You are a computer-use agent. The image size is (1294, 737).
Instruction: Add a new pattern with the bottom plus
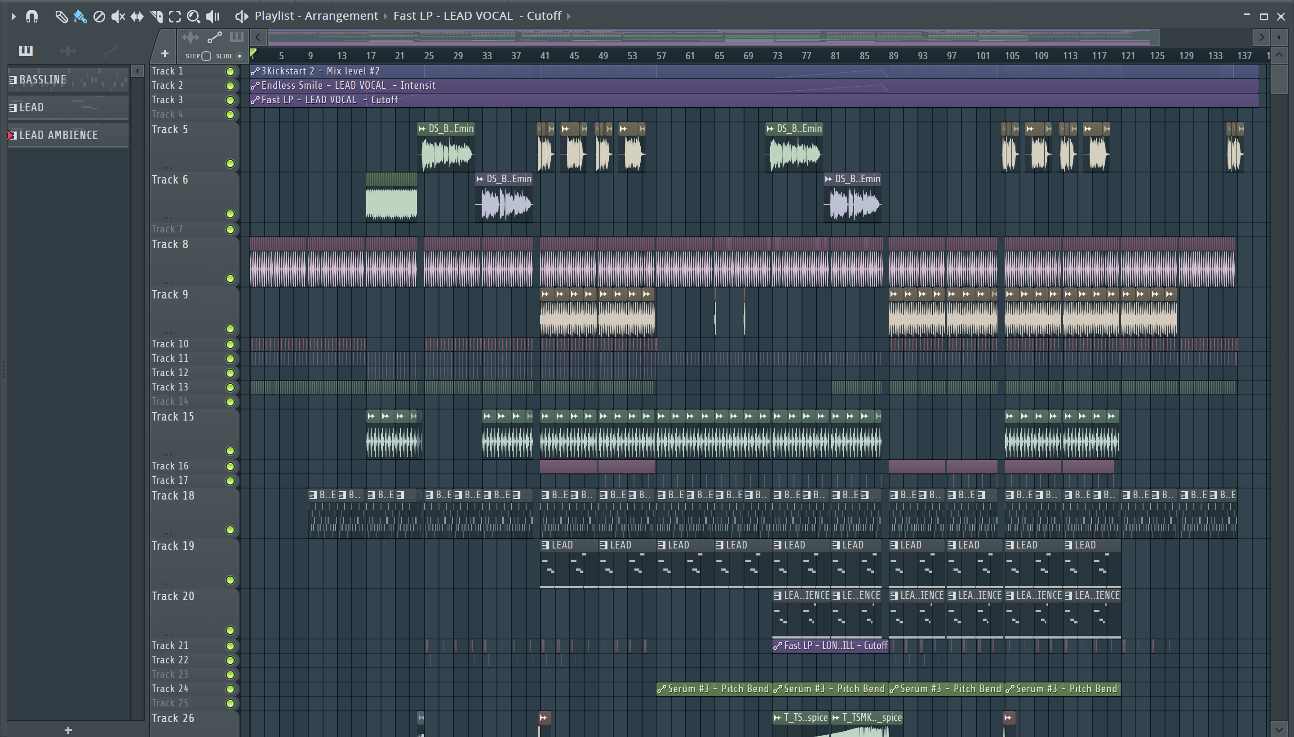68,730
